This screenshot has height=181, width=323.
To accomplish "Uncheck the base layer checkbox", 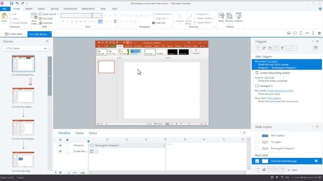I will (x=257, y=161).
